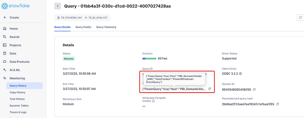Go back with the arrow button
The height and width of the screenshot is (118, 304).
58,6
